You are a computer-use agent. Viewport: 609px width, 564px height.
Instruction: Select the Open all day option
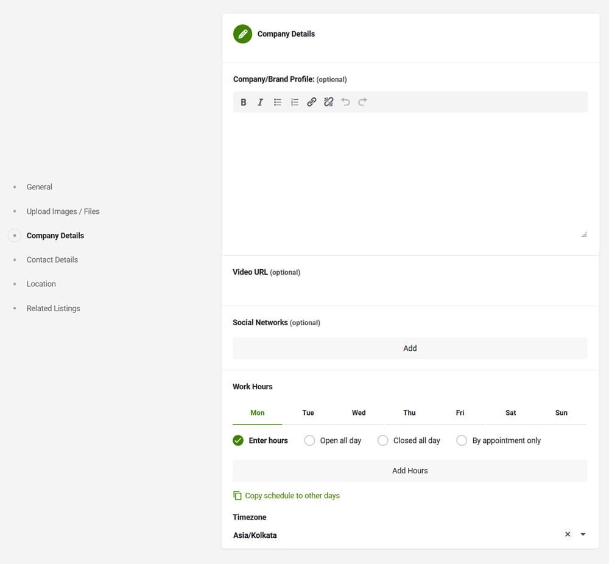(x=310, y=440)
